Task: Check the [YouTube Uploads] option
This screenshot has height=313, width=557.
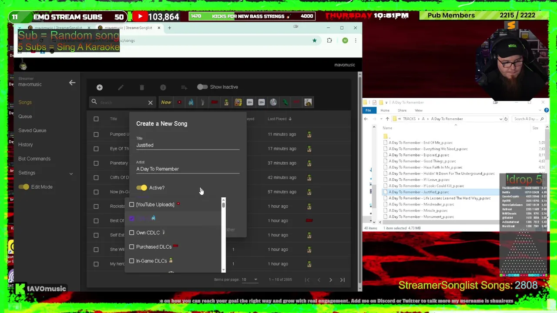Action: pos(131,204)
